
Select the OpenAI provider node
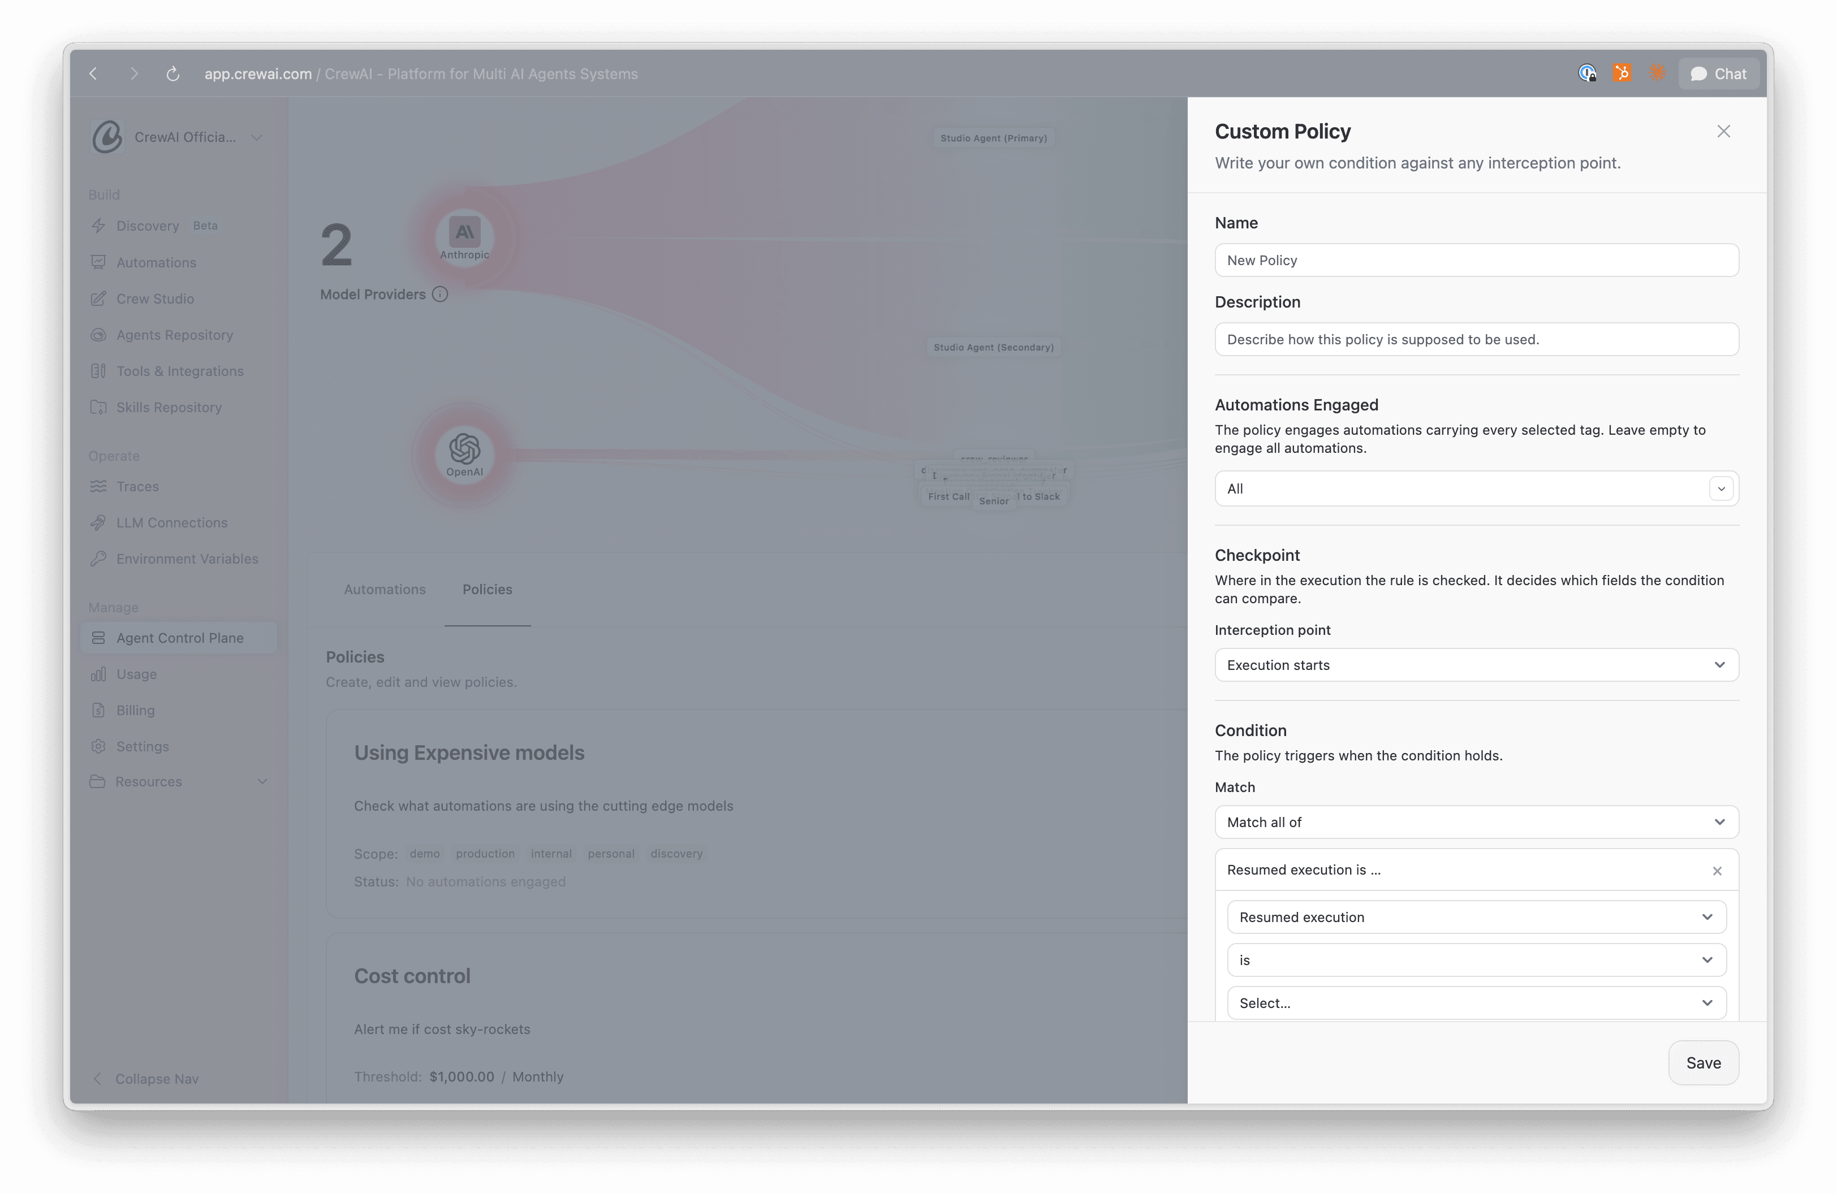tap(464, 455)
